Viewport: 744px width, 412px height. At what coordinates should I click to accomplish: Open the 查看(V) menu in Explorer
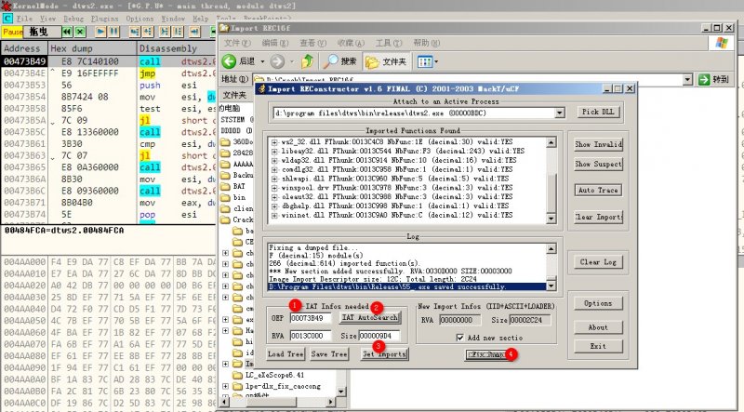[x=312, y=43]
